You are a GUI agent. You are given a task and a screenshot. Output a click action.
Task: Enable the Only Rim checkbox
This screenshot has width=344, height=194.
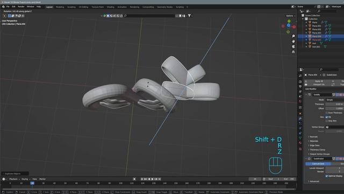tap(327, 121)
